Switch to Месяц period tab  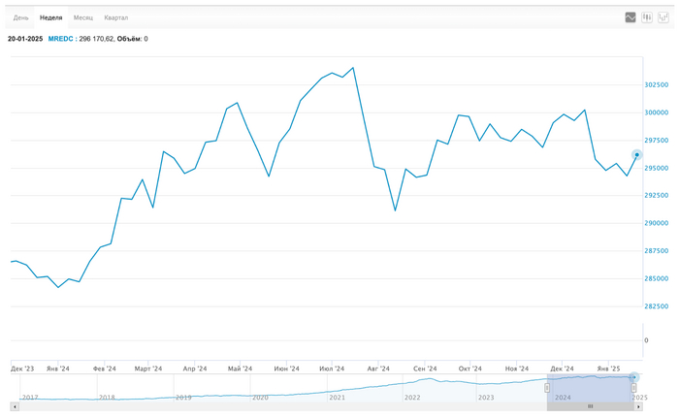(84, 17)
